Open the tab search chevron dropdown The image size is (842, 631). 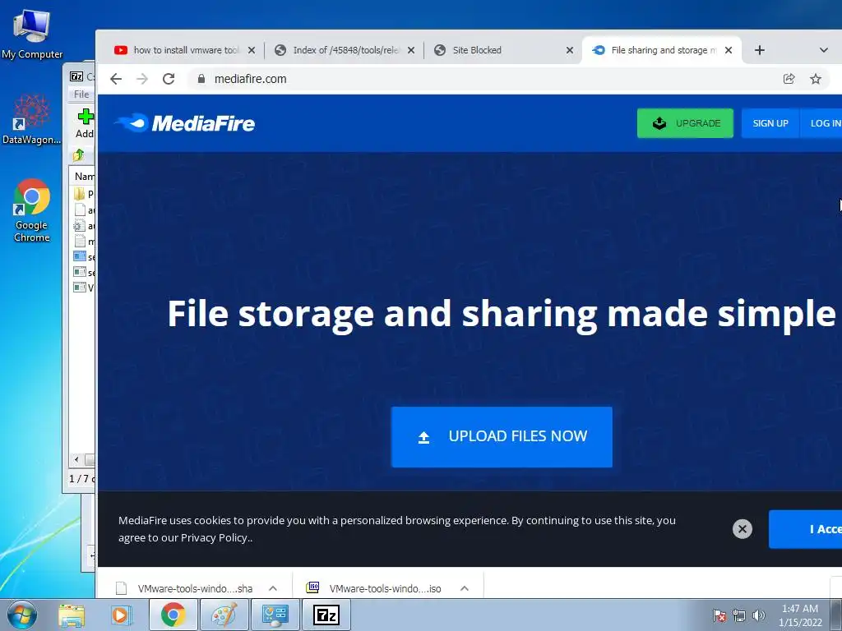click(x=823, y=50)
